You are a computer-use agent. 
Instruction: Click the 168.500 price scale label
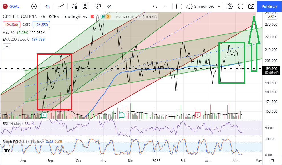point(271,111)
